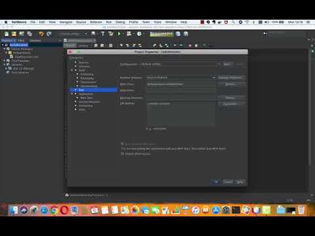Screen dimensions: 315x236
Task: Open Google Chrome from the dock
Action: [54, 210]
